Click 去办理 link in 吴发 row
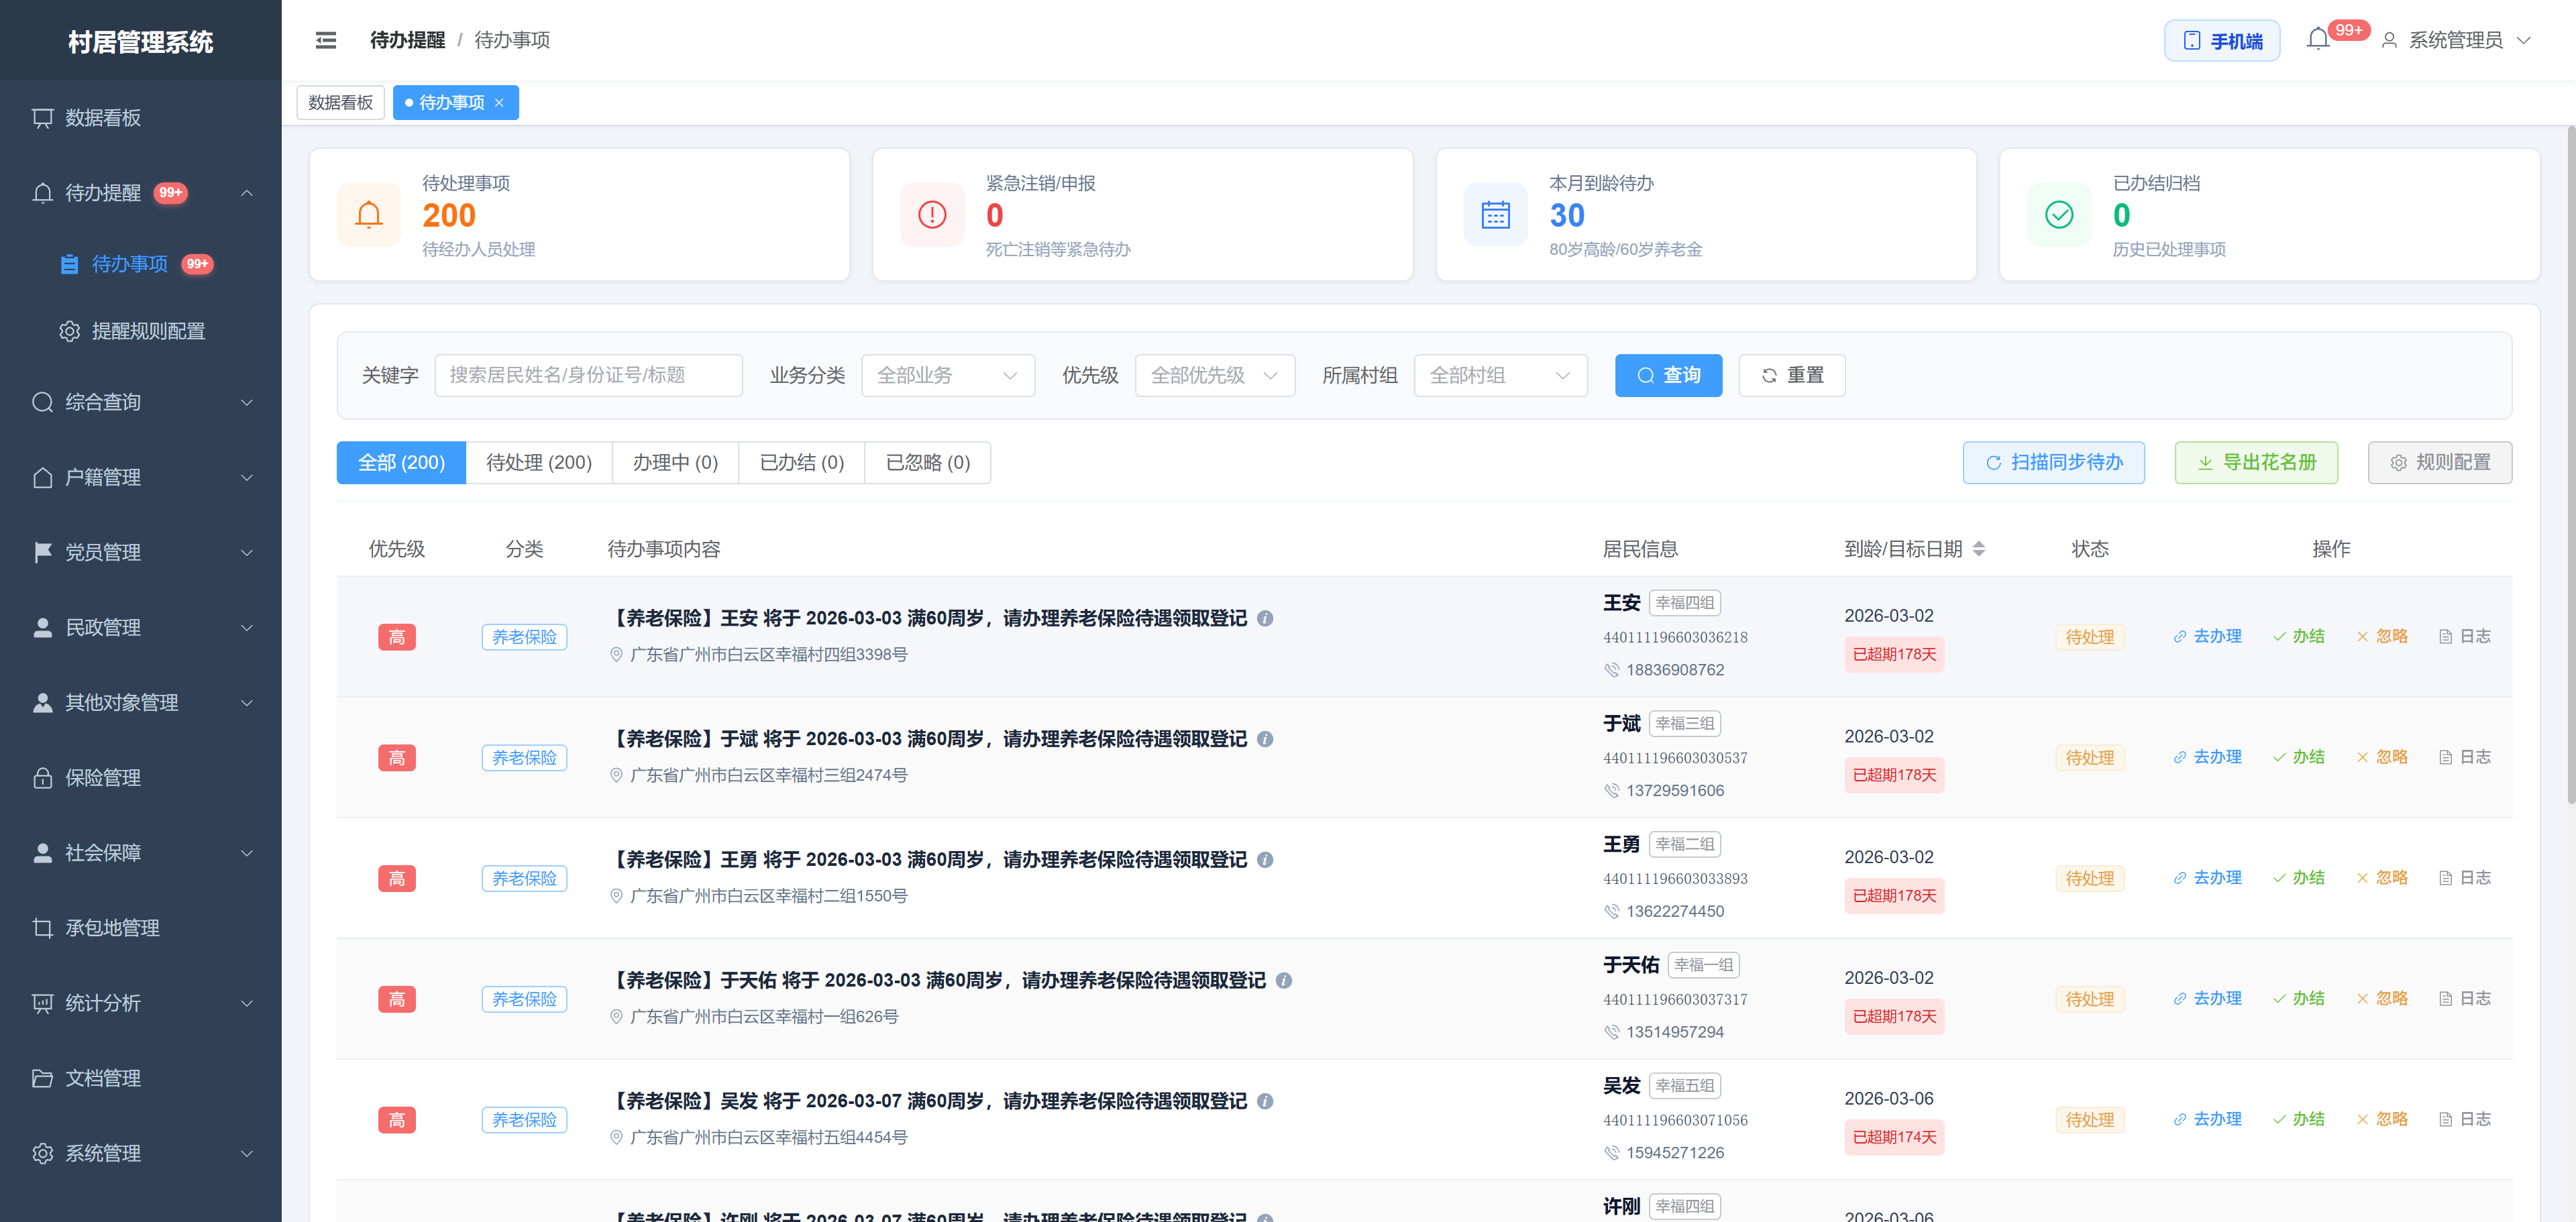Screen dimensions: 2576x1222 click(x=2207, y=1120)
